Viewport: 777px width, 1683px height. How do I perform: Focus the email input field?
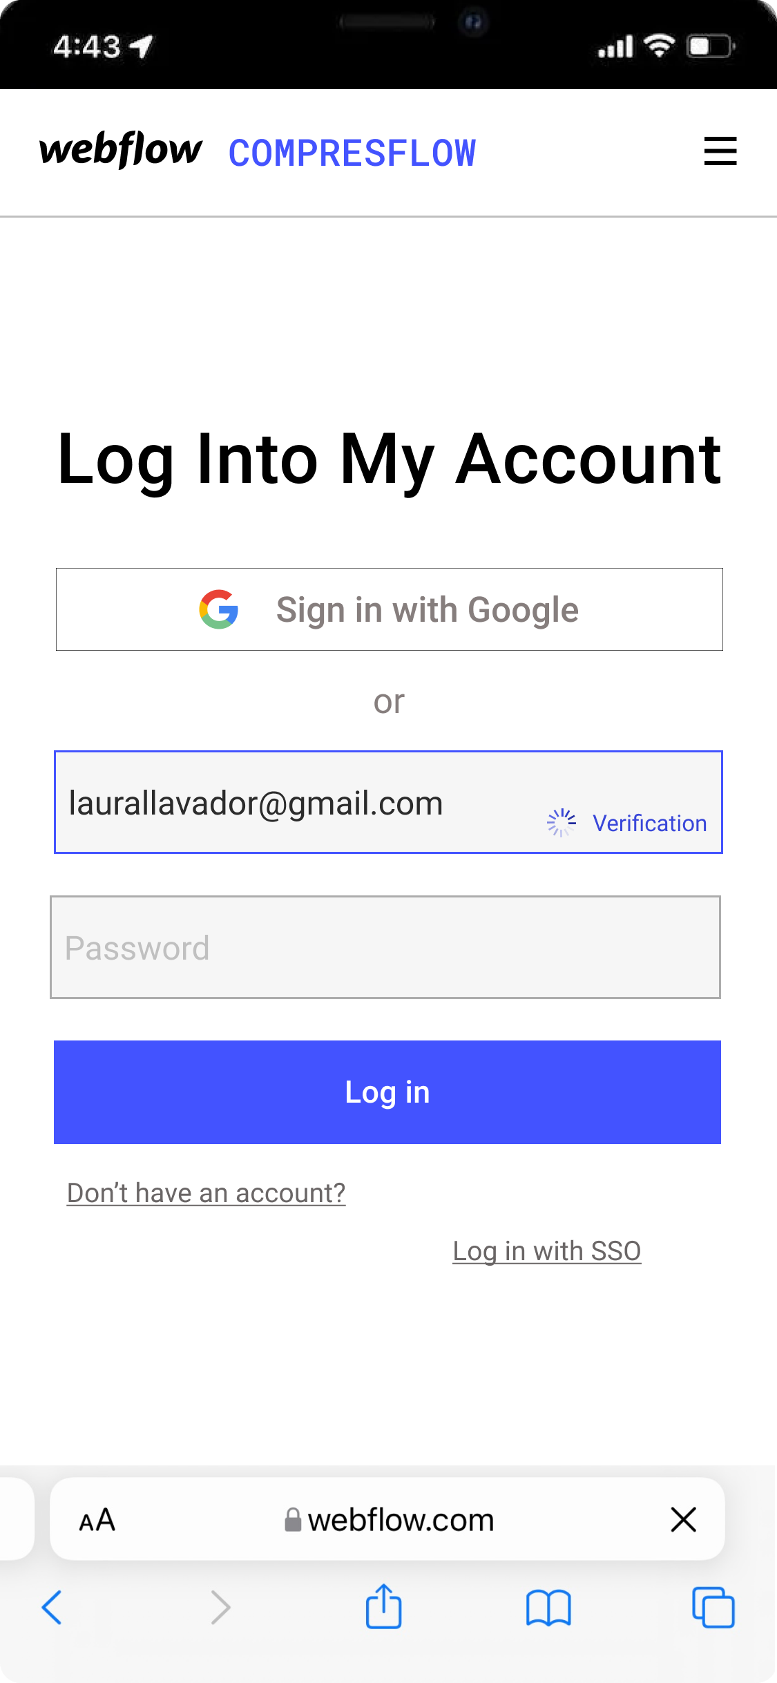click(x=389, y=802)
